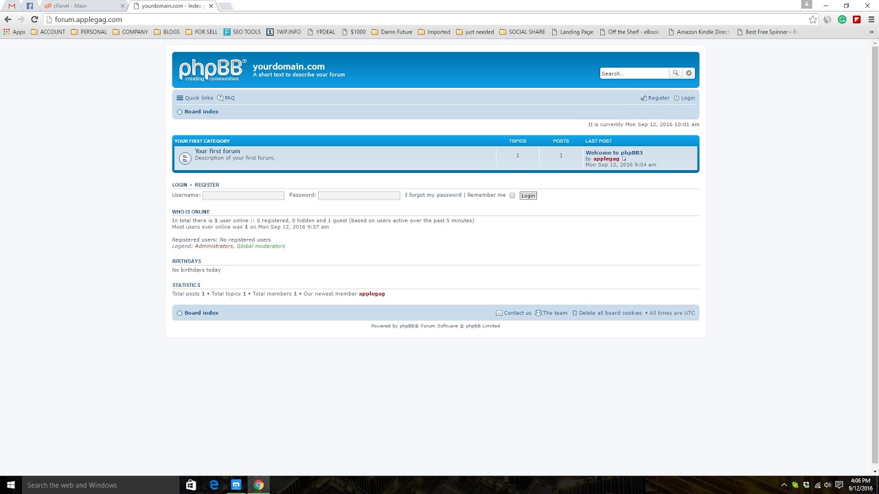Click the Contact us envelope icon
Viewport: 879px width, 494px height.
pyautogui.click(x=499, y=313)
